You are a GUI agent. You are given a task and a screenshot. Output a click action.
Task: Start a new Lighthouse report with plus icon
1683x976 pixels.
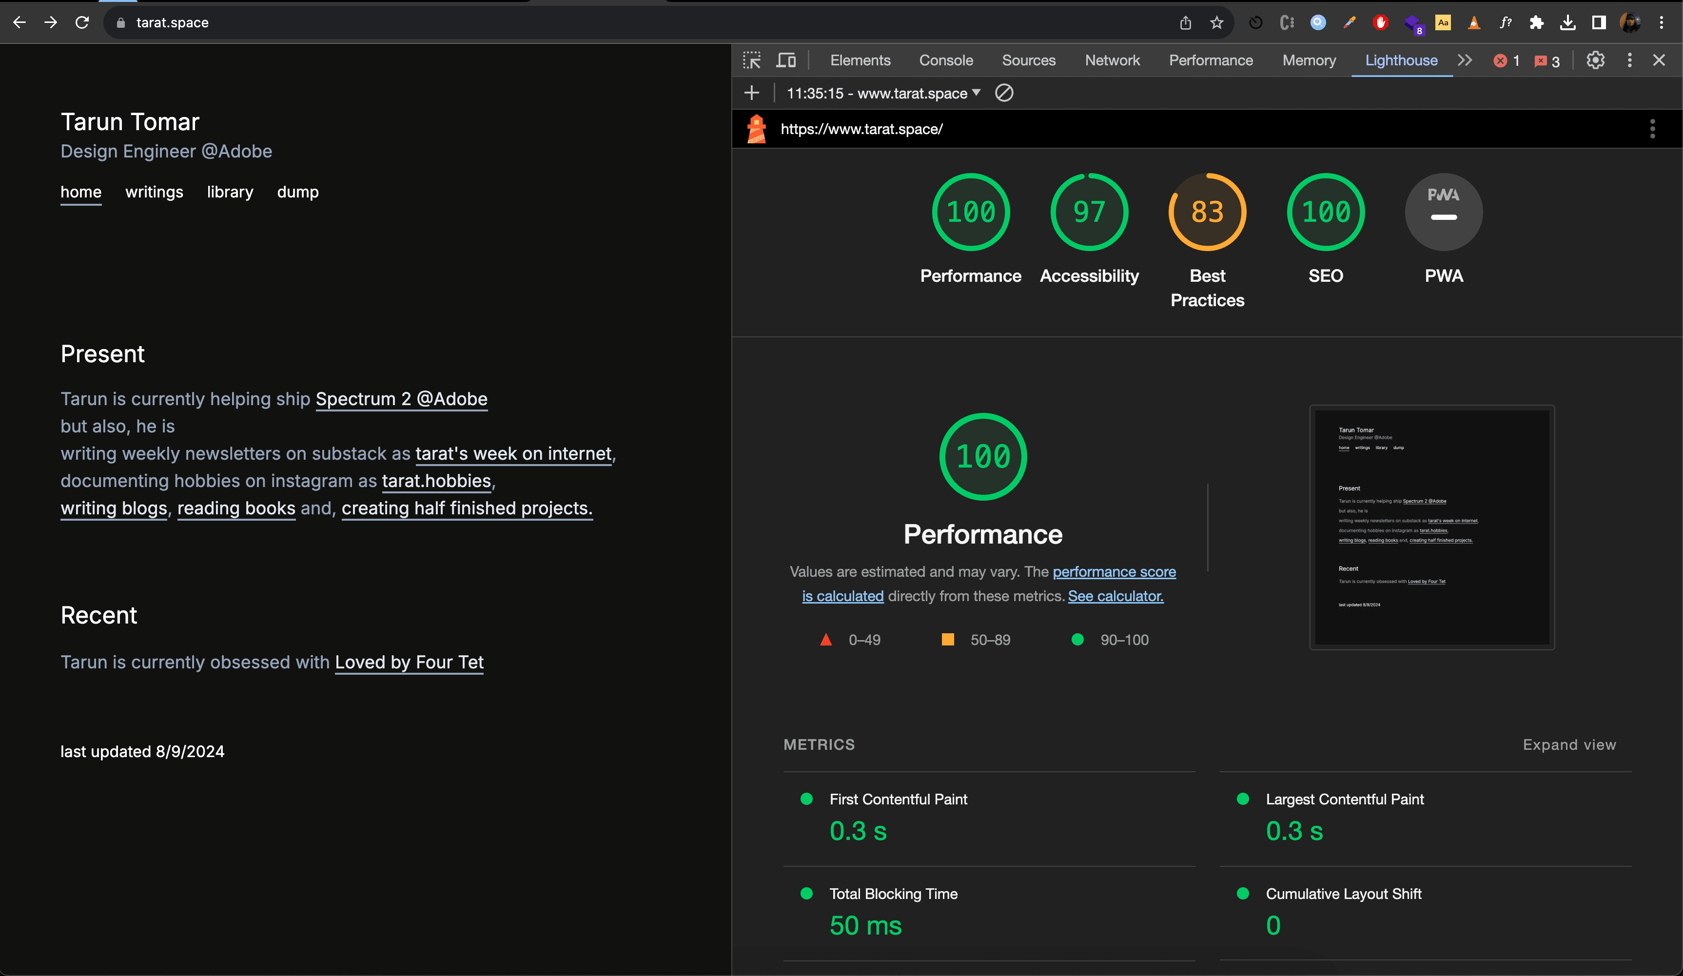[x=751, y=93]
